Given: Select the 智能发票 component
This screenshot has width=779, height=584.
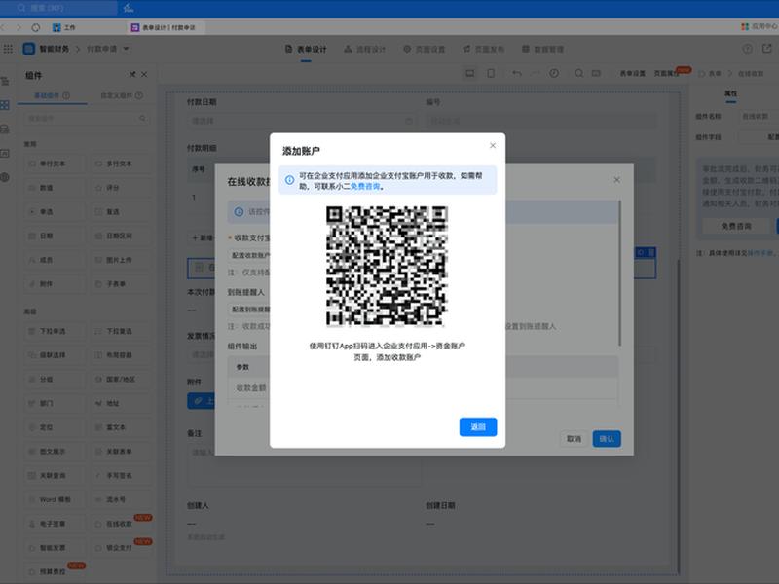Looking at the screenshot, I should click(x=54, y=548).
